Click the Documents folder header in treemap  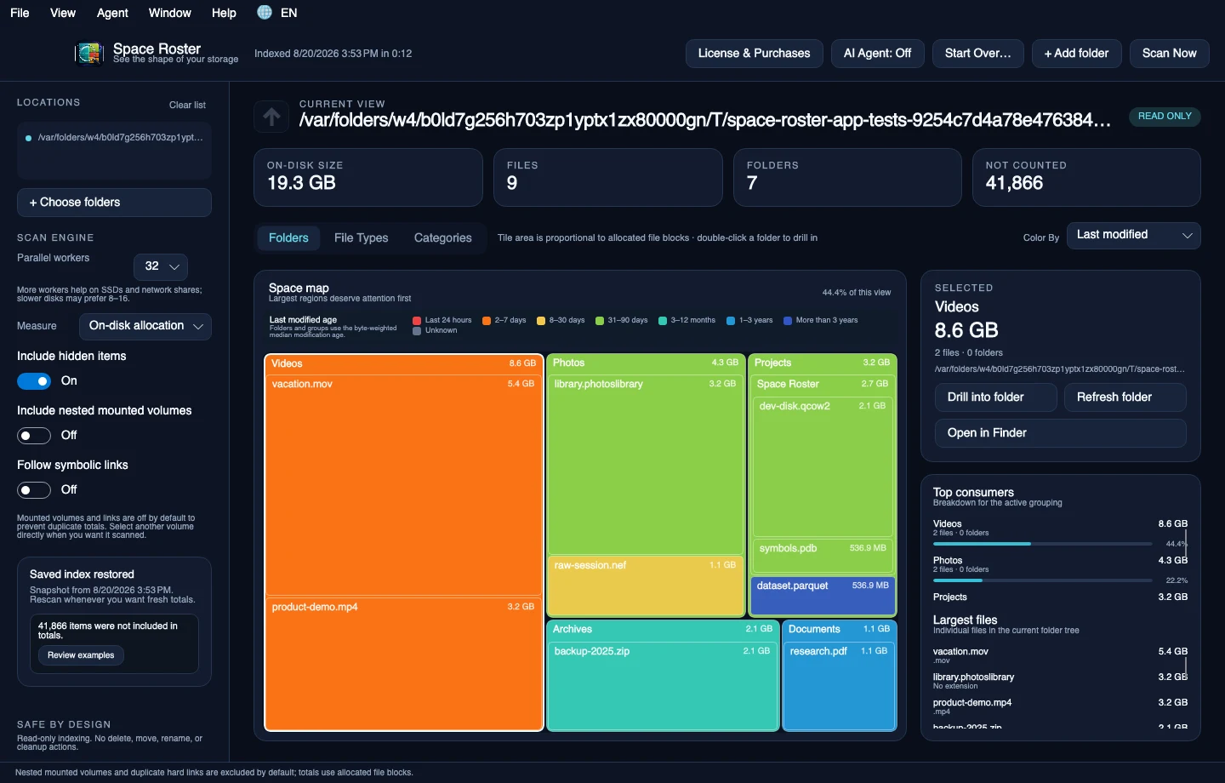click(839, 630)
